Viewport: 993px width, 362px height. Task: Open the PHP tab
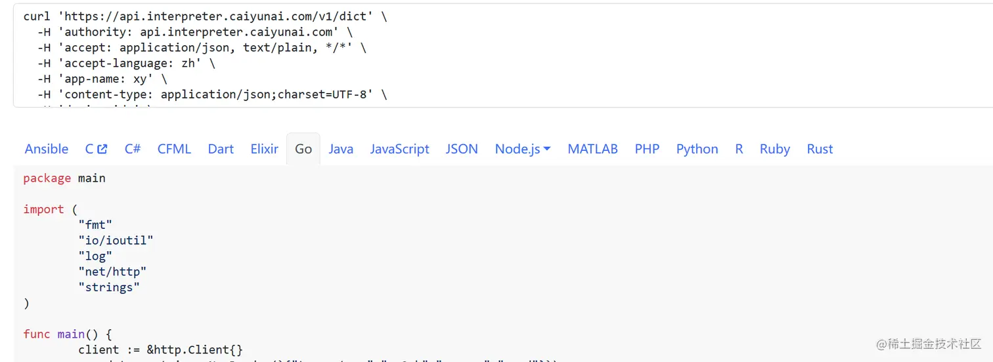[x=647, y=149]
